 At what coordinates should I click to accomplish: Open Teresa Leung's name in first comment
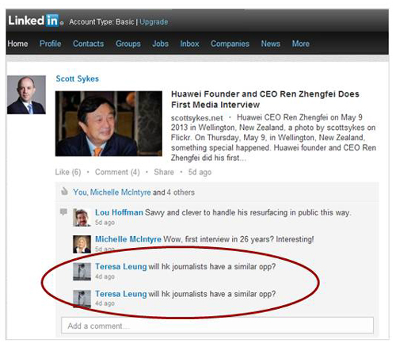point(121,266)
